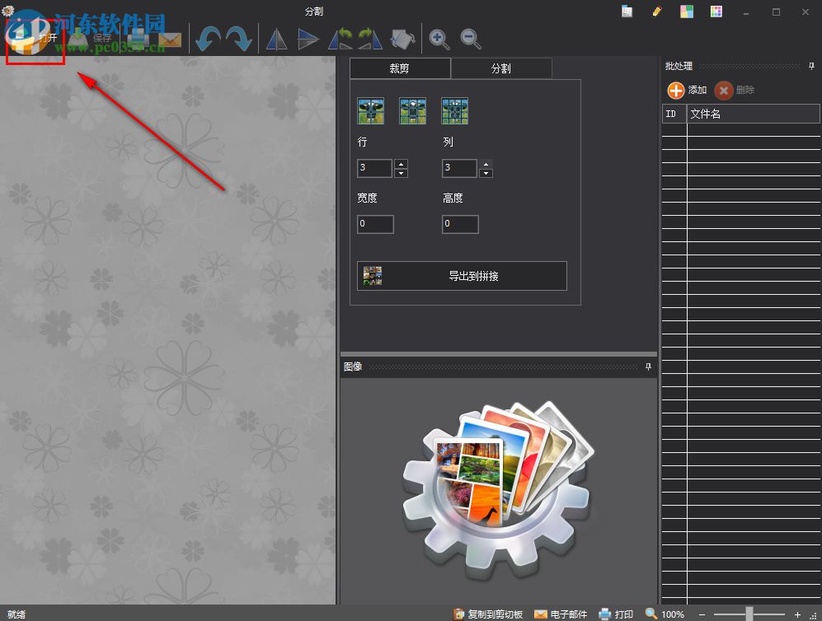Switch to the 分割 tab
Image resolution: width=822 pixels, height=621 pixels.
coord(500,68)
